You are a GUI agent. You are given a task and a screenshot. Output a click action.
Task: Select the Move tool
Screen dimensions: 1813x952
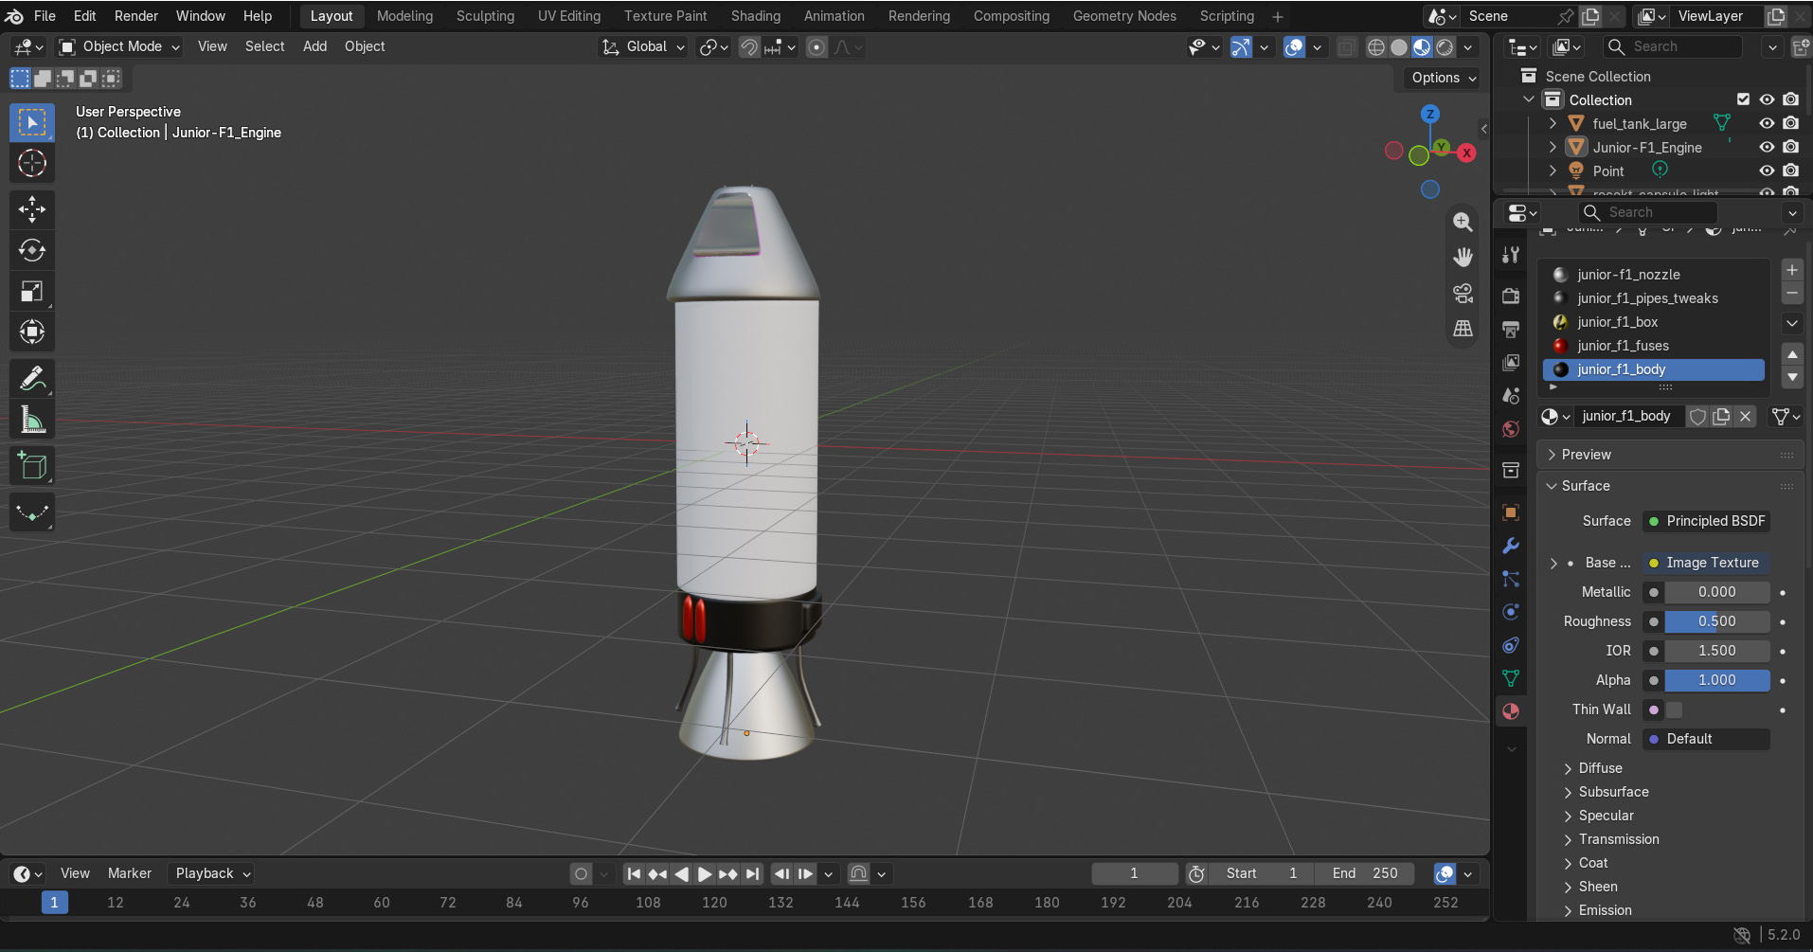(32, 209)
